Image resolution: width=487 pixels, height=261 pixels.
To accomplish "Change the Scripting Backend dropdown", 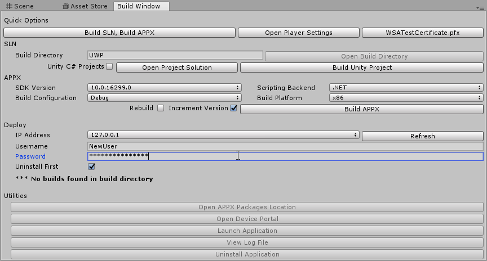I will [x=406, y=88].
